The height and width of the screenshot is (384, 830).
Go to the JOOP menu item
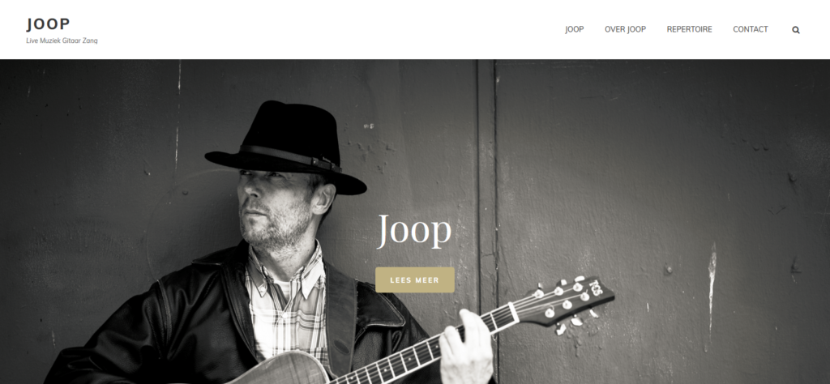pyautogui.click(x=575, y=29)
